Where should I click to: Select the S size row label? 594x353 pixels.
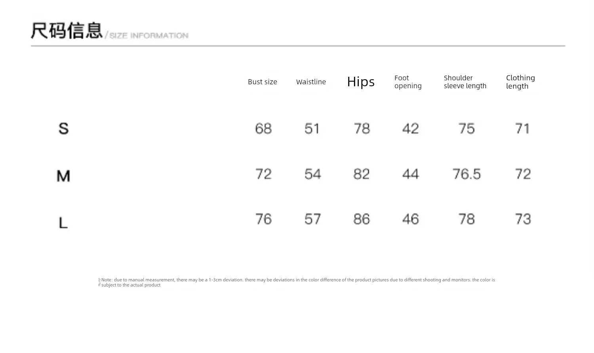coord(63,129)
